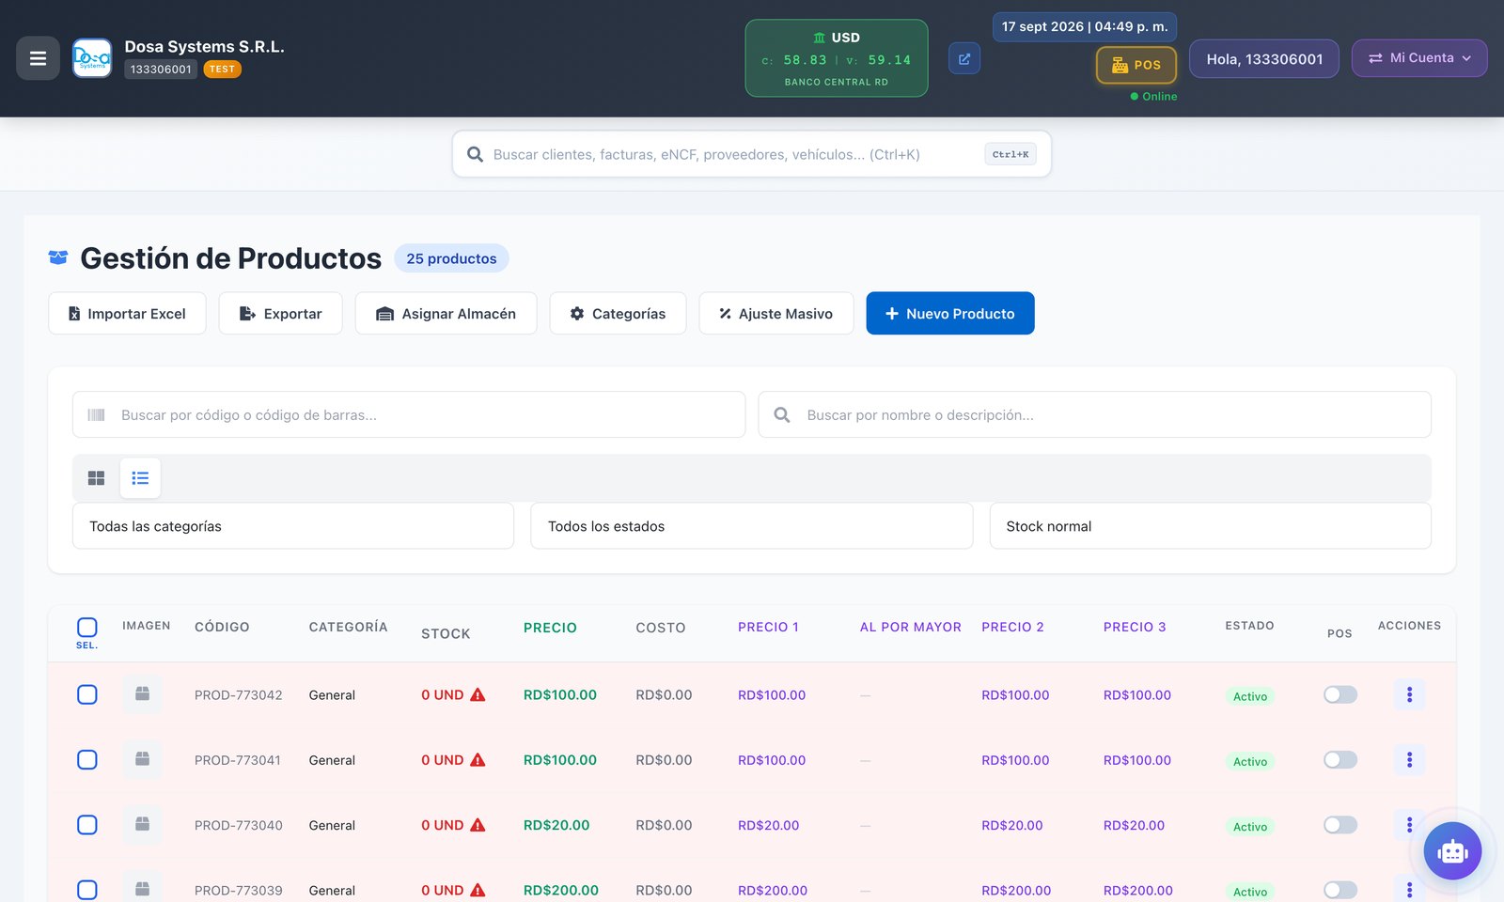Sort by the CATEGORÍA column header

point(348,627)
